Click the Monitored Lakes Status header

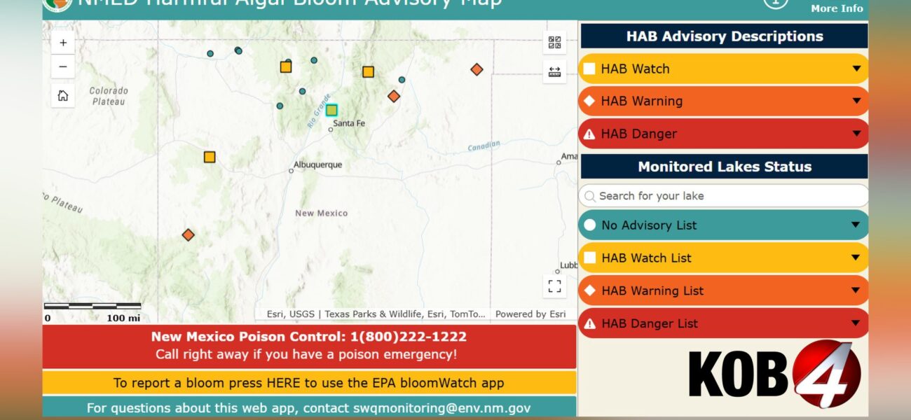pyautogui.click(x=725, y=167)
